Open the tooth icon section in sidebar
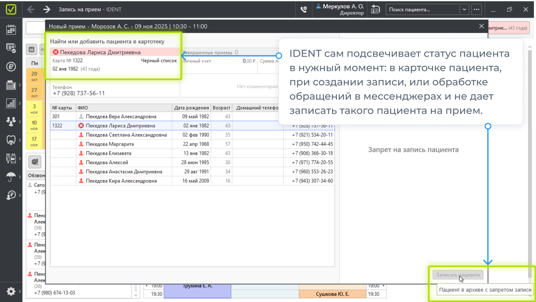 (11, 140)
